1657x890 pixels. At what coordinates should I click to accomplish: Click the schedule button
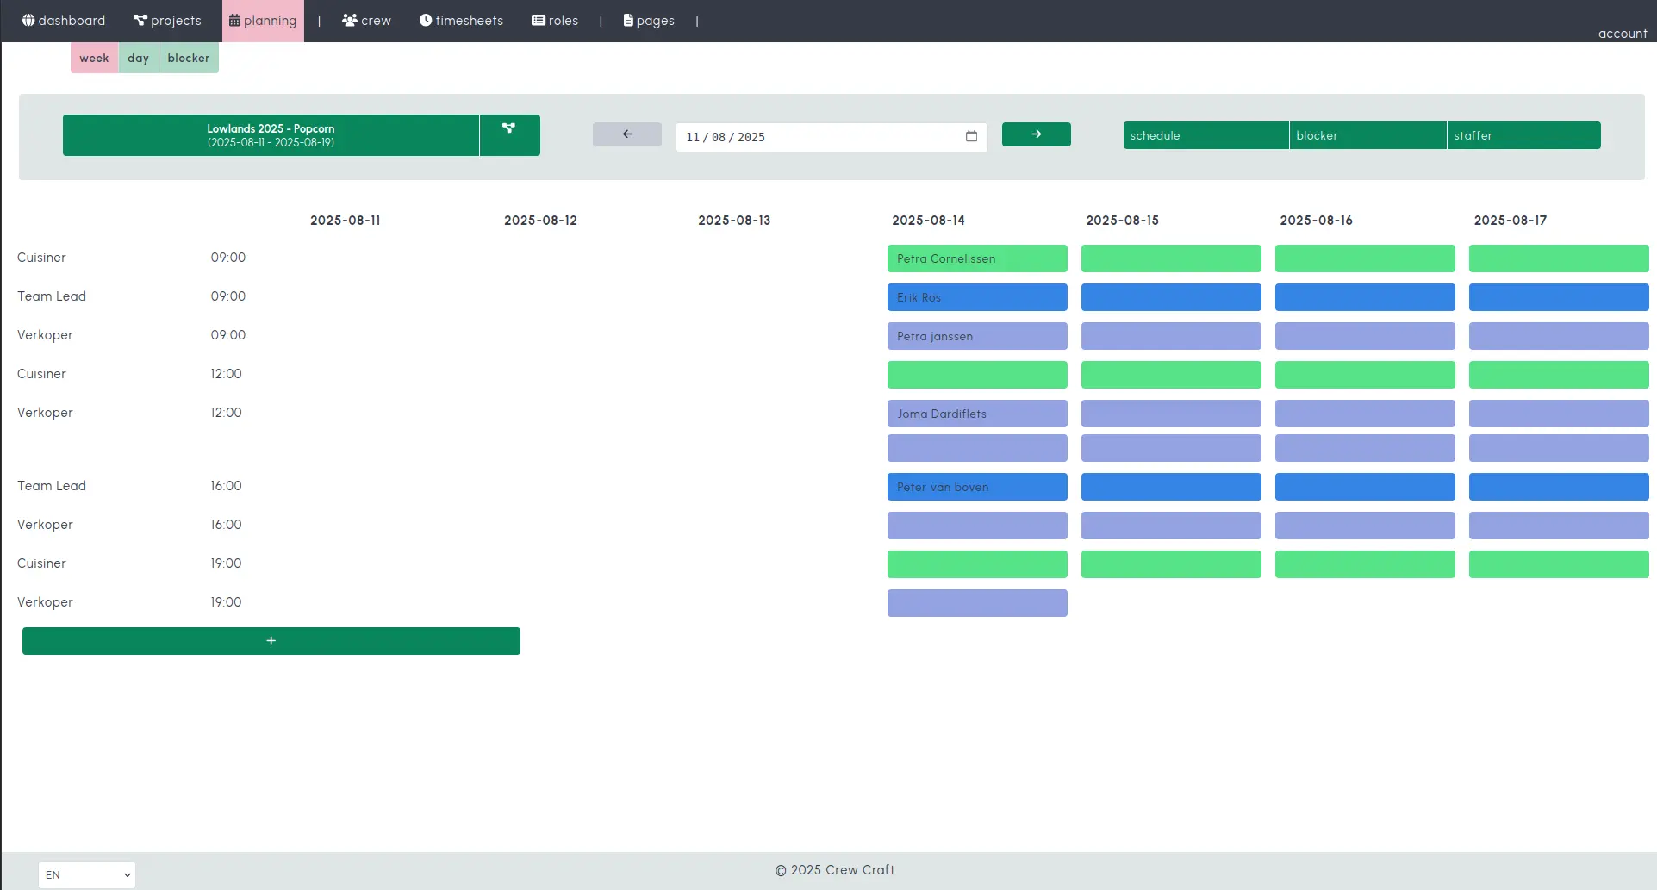click(1205, 135)
